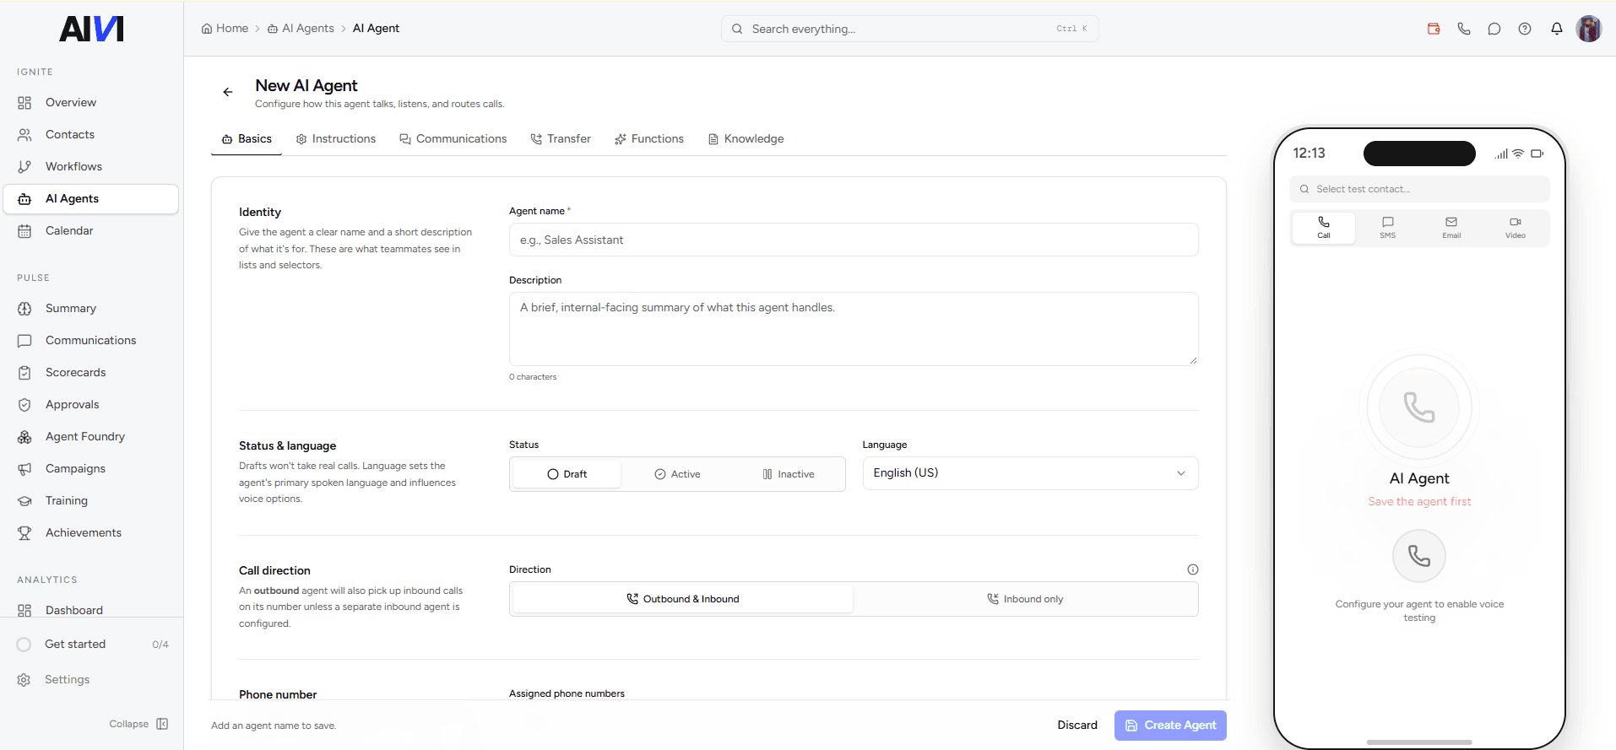Image resolution: width=1616 pixels, height=750 pixels.
Task: Click the back arrow beside New AI Agent
Action: click(227, 92)
